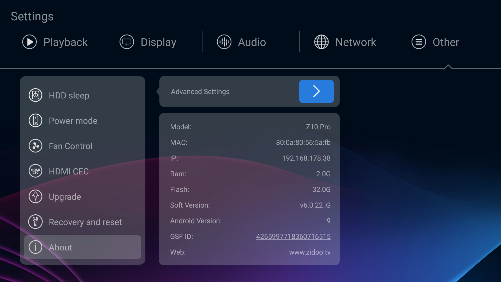Click the Network globe icon

tap(321, 42)
